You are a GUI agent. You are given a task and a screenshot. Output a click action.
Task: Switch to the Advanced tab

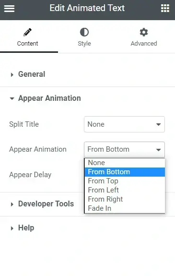[144, 37]
